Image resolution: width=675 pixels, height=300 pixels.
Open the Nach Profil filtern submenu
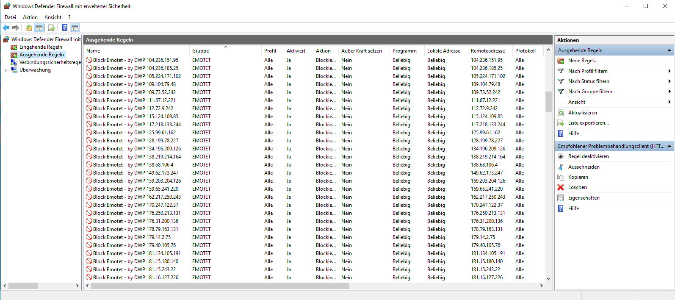[588, 71]
